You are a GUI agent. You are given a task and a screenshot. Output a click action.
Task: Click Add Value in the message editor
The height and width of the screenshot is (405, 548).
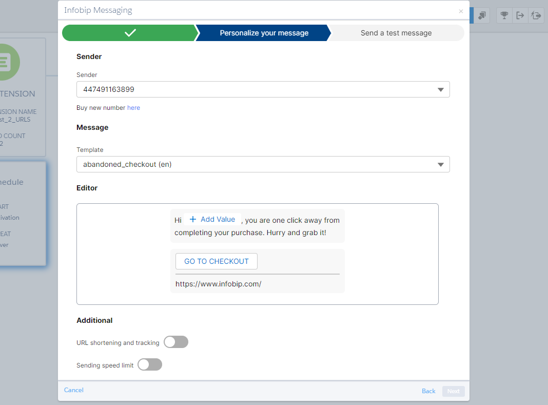[x=212, y=219]
